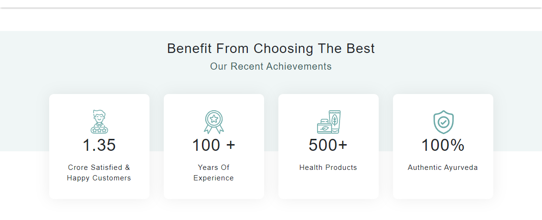Click the 100% statistic number
Viewport: 542px width, 220px height.
pyautogui.click(x=443, y=145)
